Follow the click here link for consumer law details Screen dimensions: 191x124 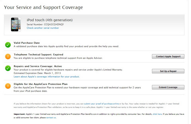157,114
